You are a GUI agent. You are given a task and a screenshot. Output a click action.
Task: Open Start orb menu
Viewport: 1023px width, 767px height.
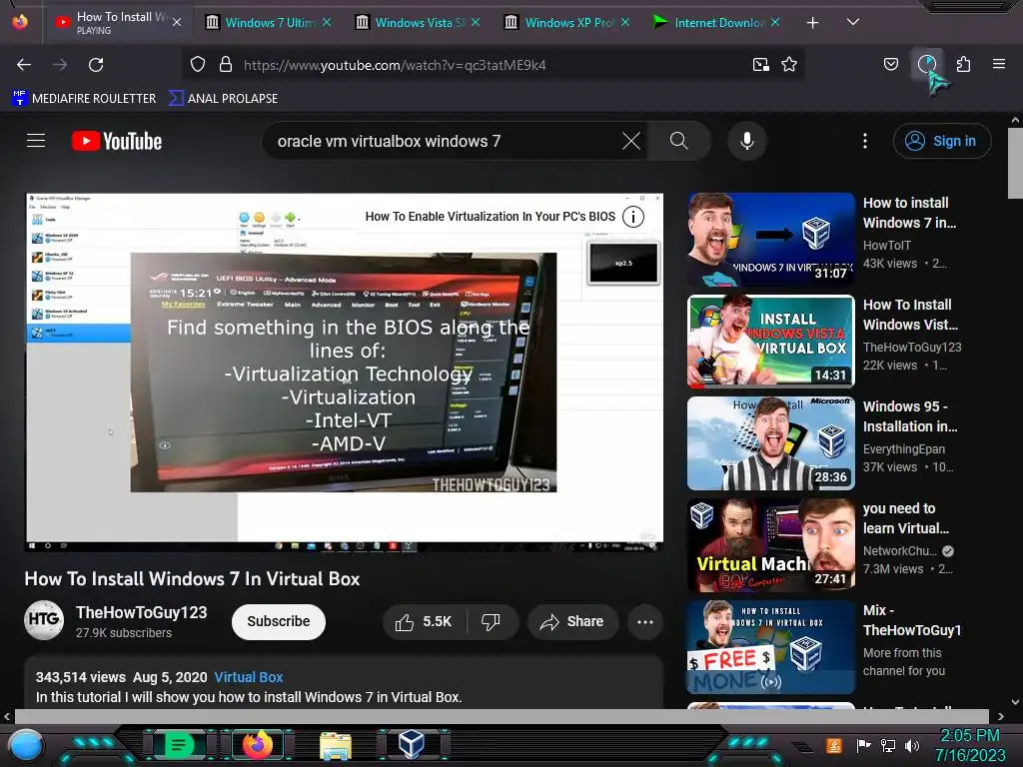point(25,745)
